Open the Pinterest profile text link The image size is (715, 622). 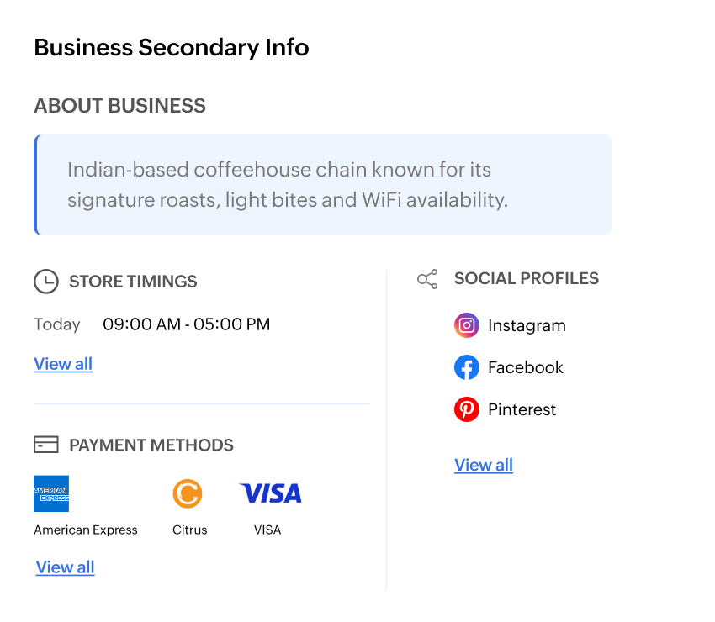[522, 409]
